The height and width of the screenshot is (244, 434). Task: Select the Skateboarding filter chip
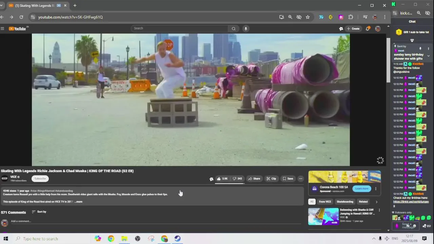click(x=345, y=202)
